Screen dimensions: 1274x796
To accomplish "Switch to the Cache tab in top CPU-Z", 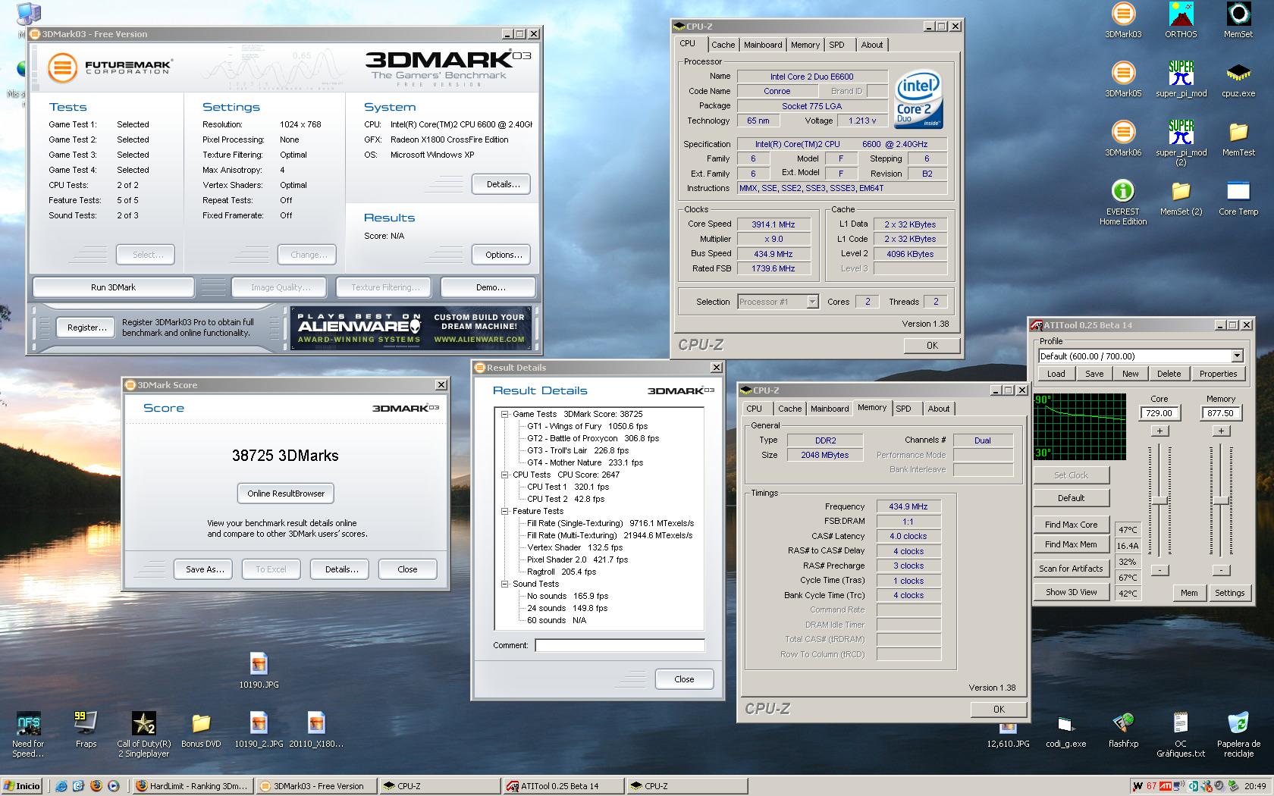I will pos(723,45).
